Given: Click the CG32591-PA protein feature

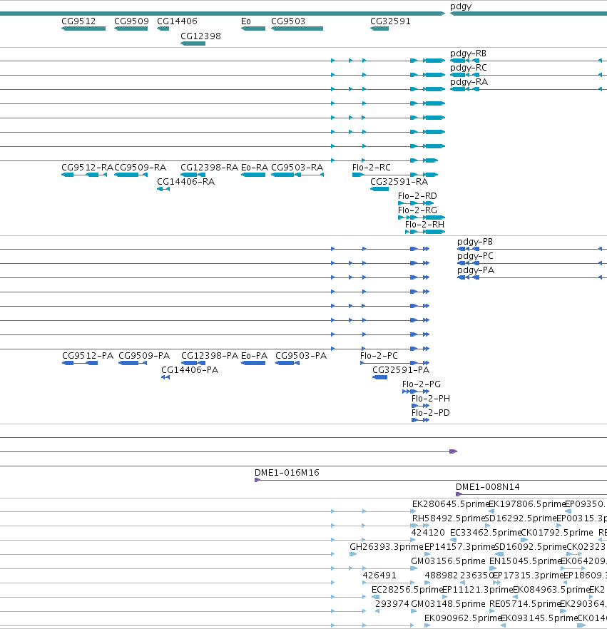Looking at the screenshot, I should (380, 377).
